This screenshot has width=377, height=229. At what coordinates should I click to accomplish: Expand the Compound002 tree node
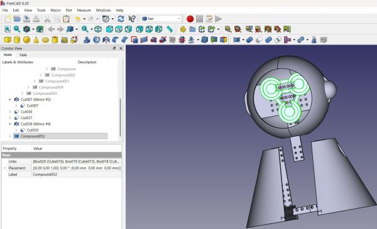(x=41, y=75)
